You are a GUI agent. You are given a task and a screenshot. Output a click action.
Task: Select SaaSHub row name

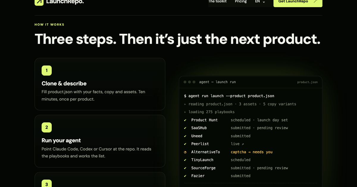click(199, 128)
